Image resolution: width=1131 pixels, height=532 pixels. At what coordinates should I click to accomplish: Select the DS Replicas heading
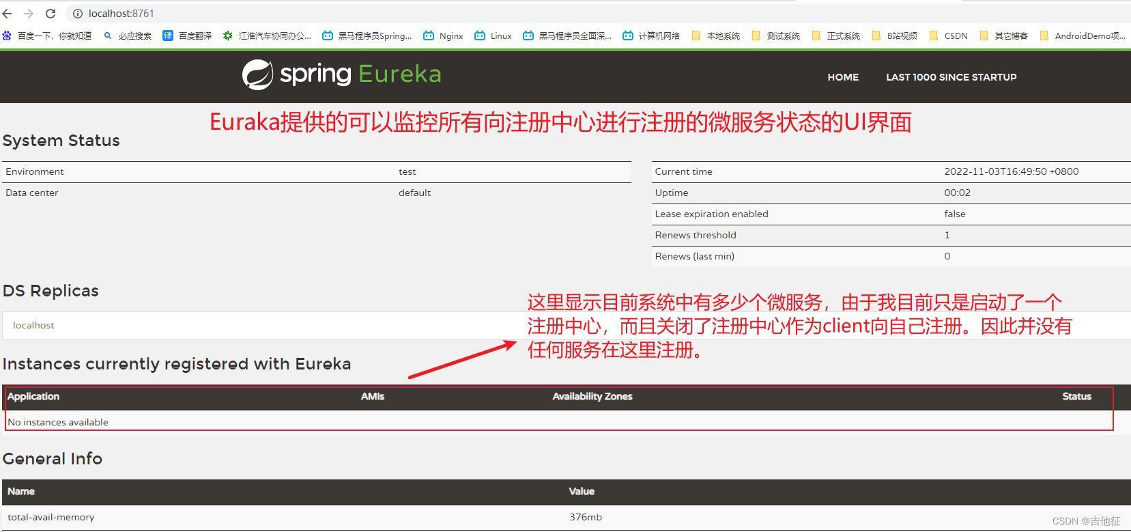point(51,291)
